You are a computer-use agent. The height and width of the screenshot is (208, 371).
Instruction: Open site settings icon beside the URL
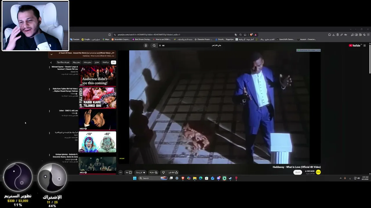115,35
